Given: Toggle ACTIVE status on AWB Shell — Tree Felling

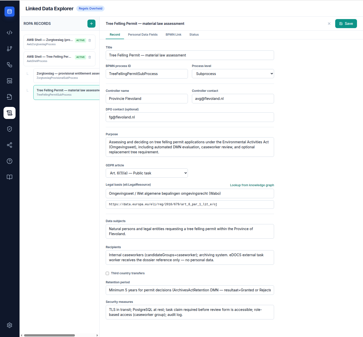Looking at the screenshot, I should coord(80,57).
